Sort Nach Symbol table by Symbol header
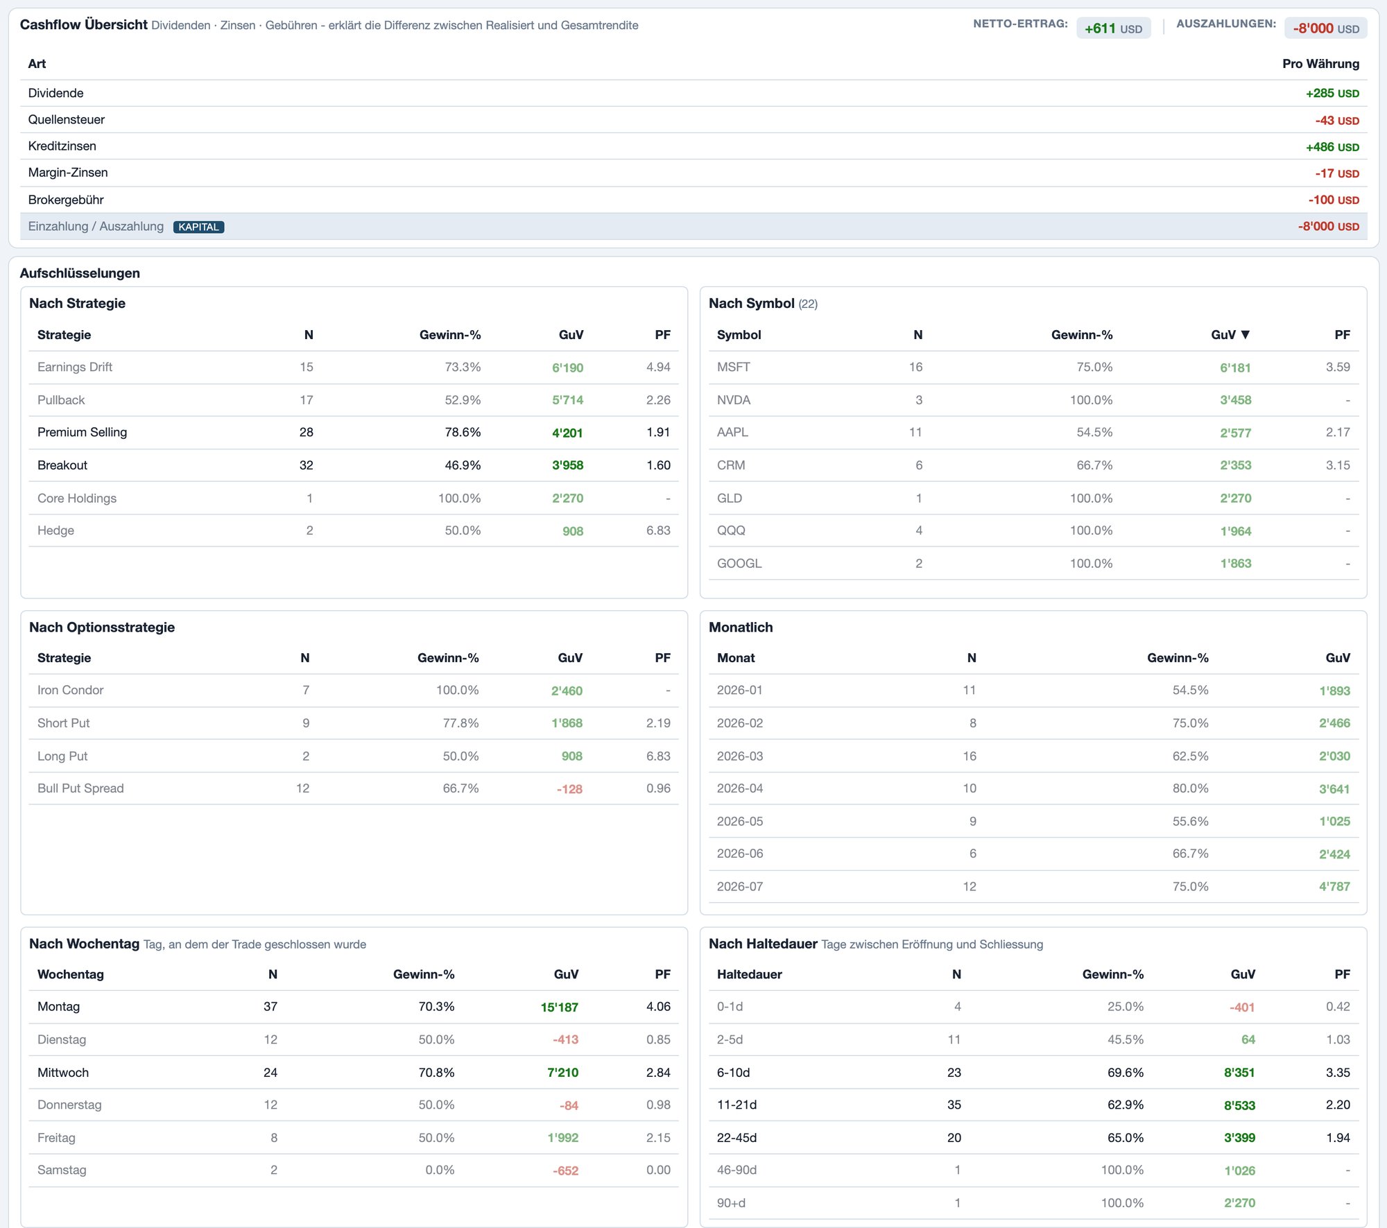1387x1228 pixels. pyautogui.click(x=739, y=335)
